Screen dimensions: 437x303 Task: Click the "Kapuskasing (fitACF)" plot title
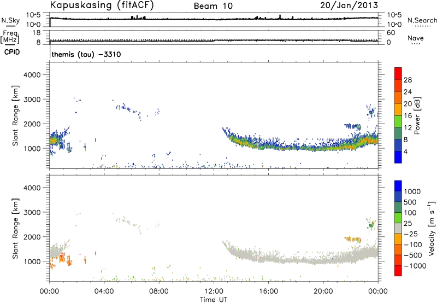click(102, 5)
